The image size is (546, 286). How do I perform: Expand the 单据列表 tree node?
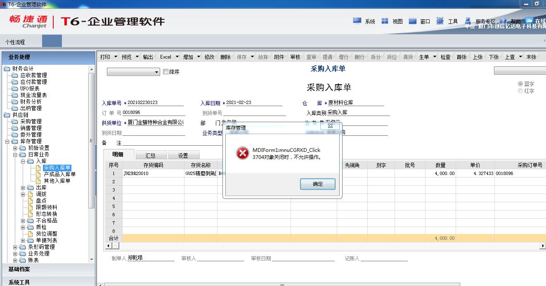tap(23, 241)
